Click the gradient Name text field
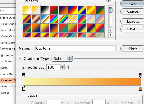 76,48
